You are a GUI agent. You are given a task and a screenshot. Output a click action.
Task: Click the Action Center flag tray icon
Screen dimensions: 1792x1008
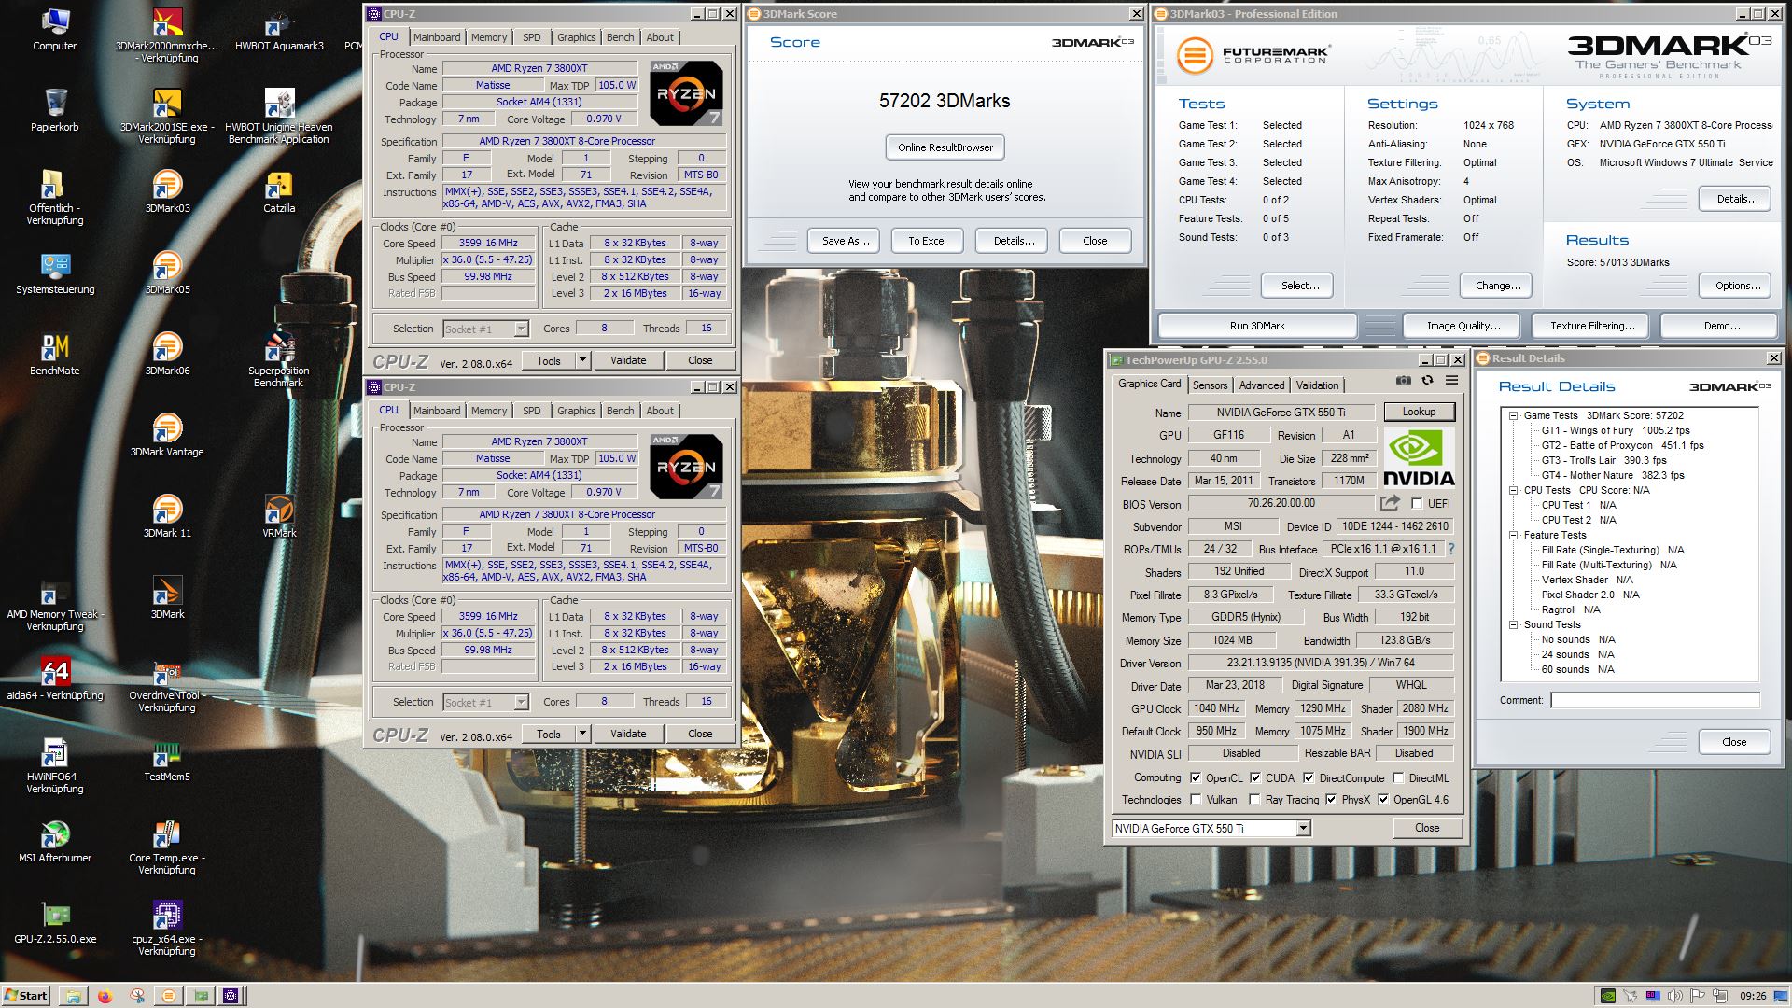point(1698,996)
